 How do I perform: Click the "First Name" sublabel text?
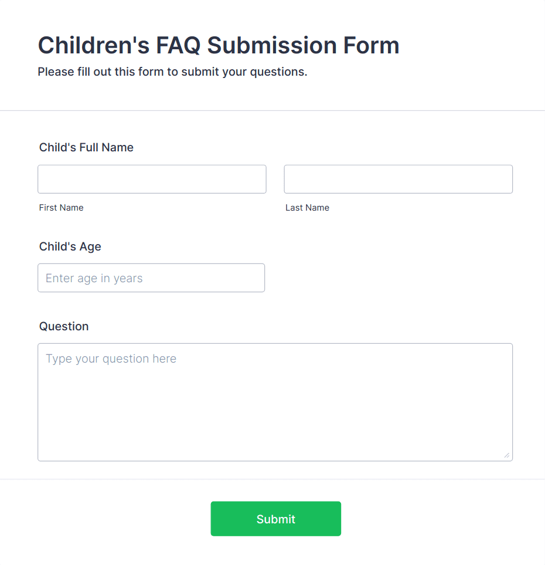(61, 208)
